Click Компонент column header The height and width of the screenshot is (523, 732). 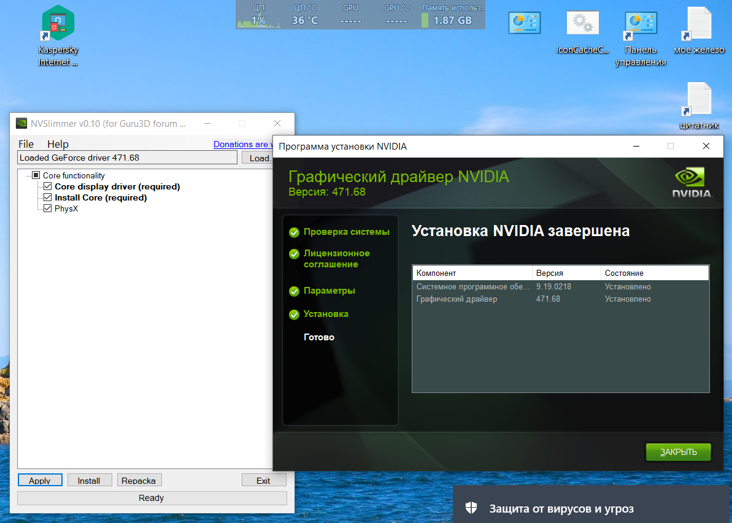click(x=472, y=273)
